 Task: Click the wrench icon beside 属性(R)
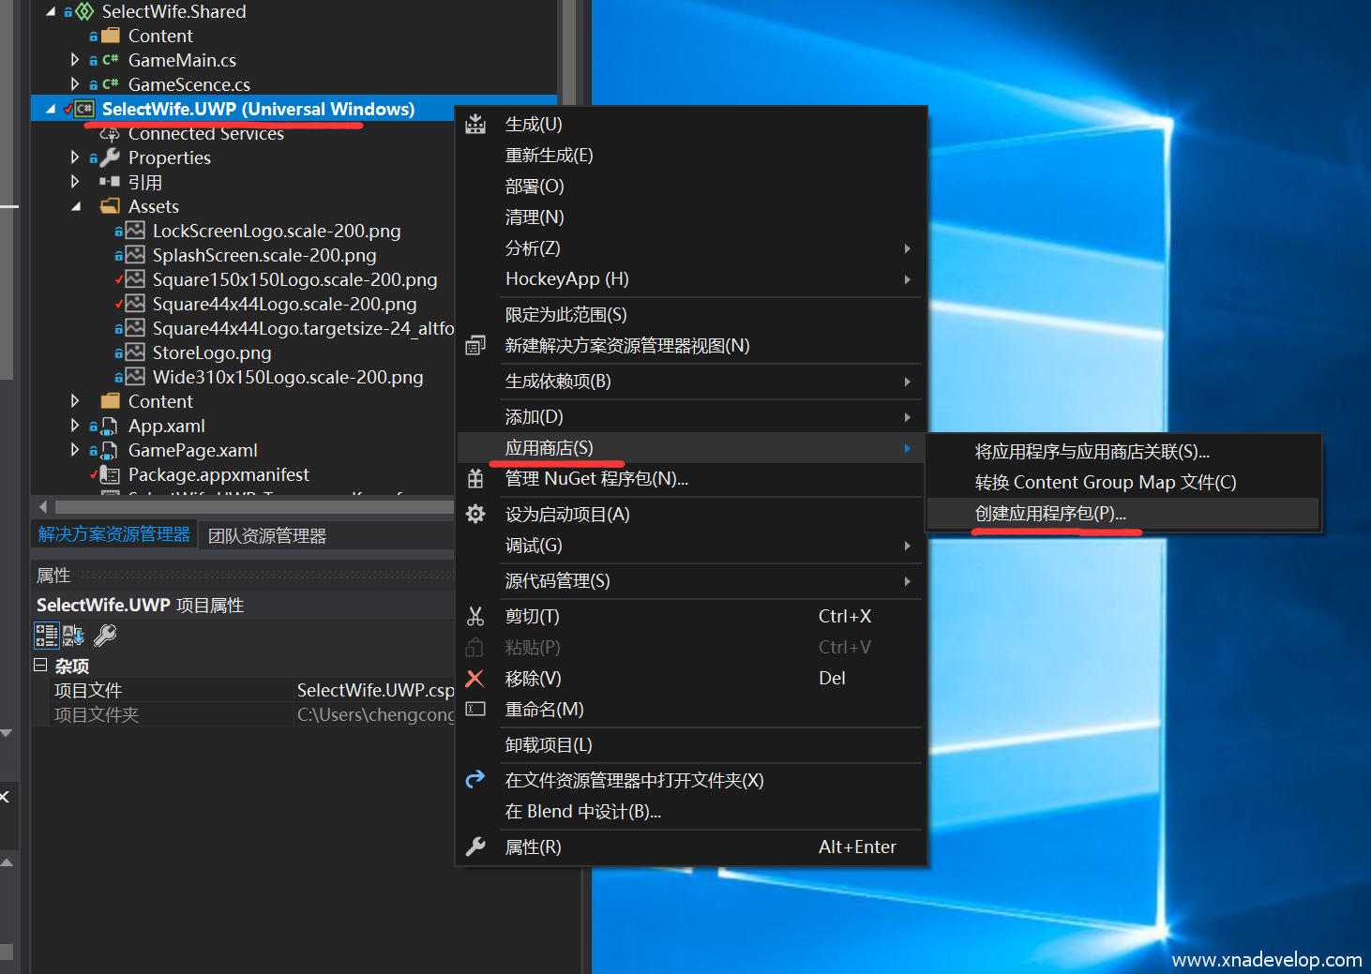click(x=475, y=847)
